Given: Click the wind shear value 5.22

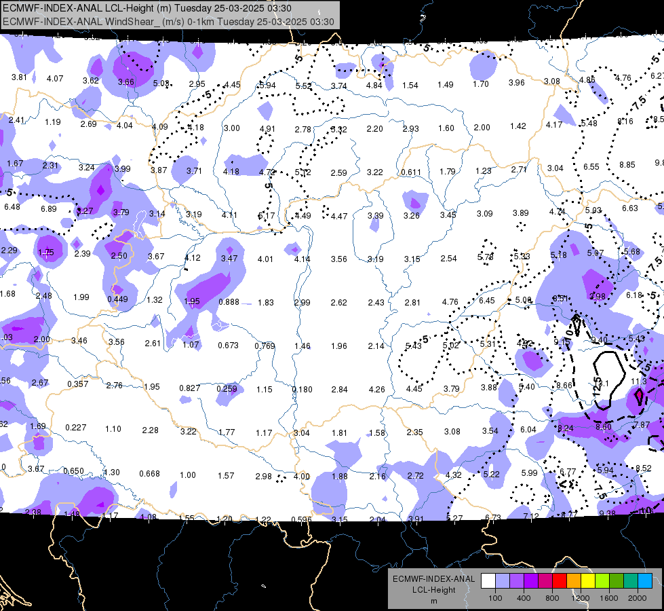Looking at the screenshot, I should [491, 474].
